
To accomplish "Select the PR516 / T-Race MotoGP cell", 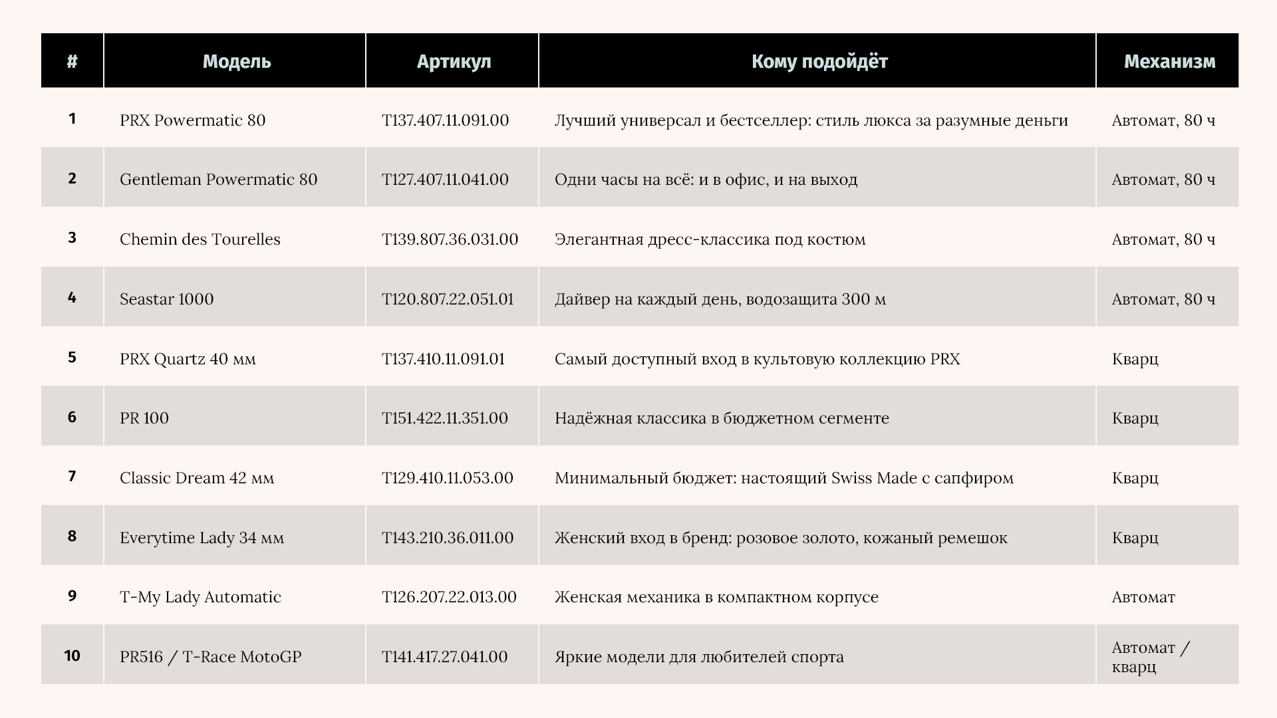I will (235, 655).
